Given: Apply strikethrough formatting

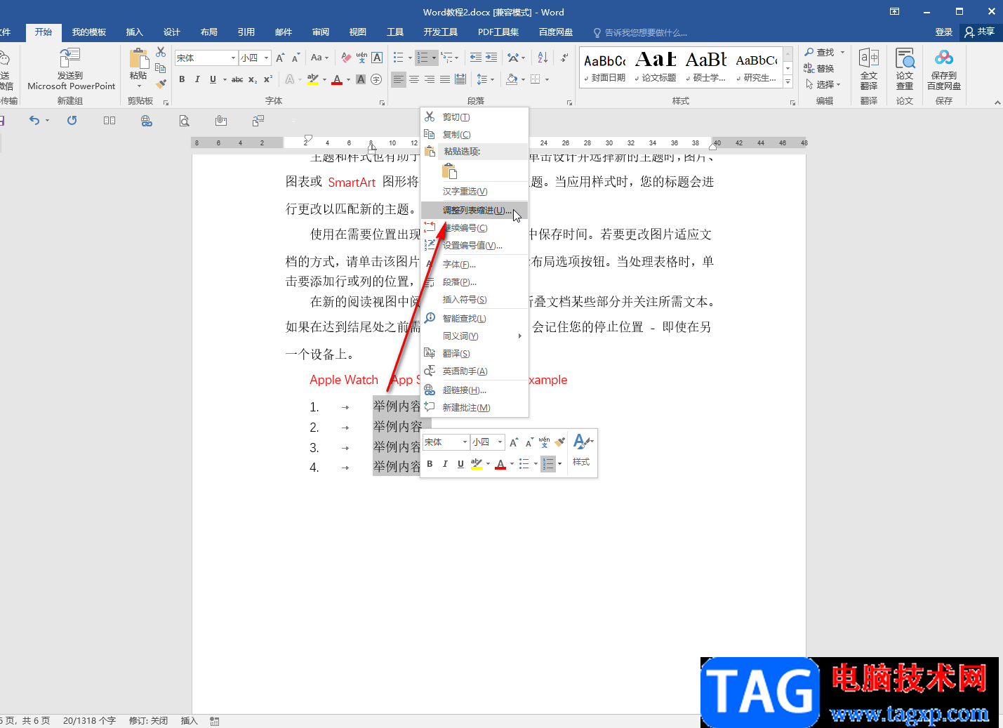Looking at the screenshot, I should point(237,79).
